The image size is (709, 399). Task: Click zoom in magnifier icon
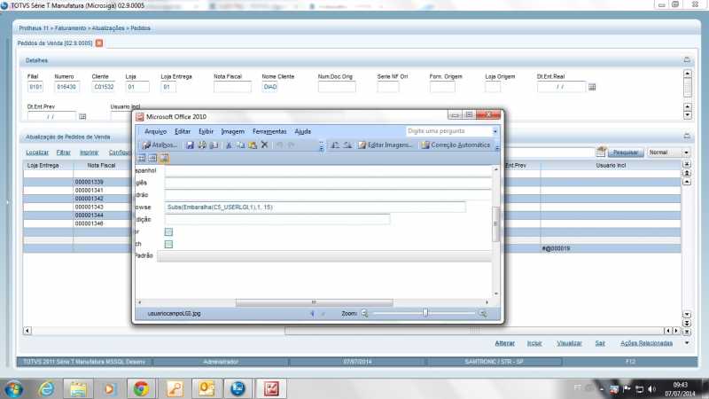(x=482, y=314)
